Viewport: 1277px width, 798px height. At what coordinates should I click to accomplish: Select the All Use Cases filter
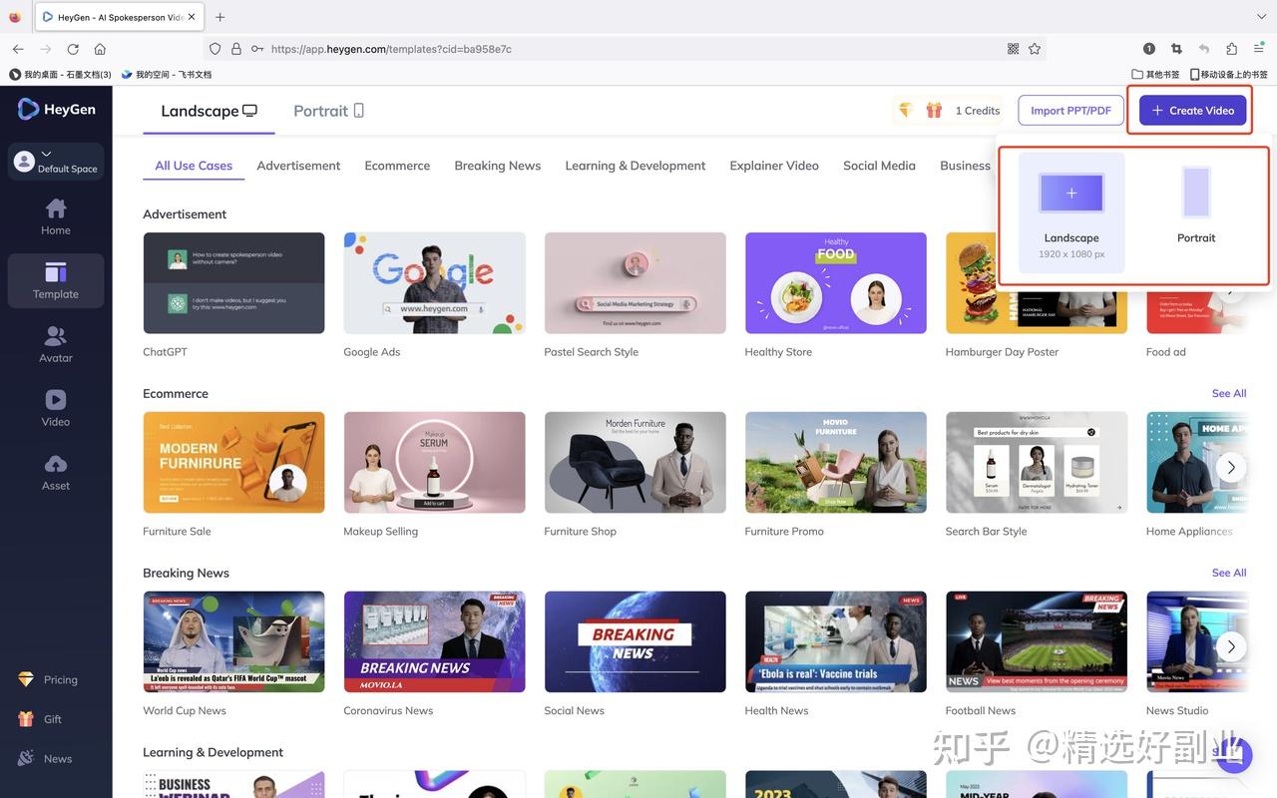click(x=194, y=166)
